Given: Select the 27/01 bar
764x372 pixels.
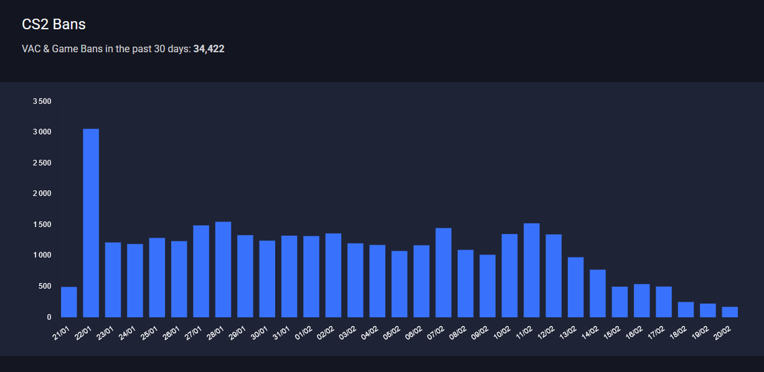Looking at the screenshot, I should pos(201,271).
